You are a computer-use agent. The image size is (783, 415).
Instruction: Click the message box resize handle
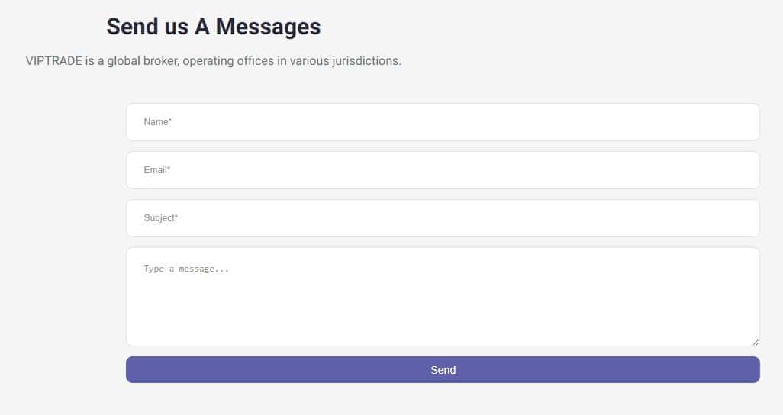pyautogui.click(x=756, y=342)
